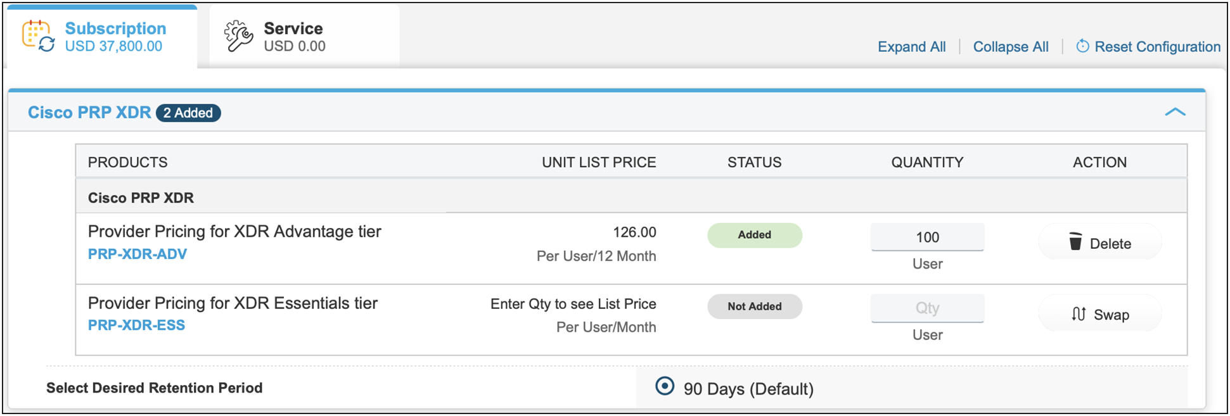
Task: Click the Collapse All link
Action: click(x=1011, y=47)
